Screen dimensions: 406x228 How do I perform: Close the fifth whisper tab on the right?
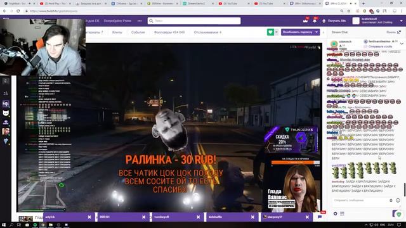click(x=307, y=217)
